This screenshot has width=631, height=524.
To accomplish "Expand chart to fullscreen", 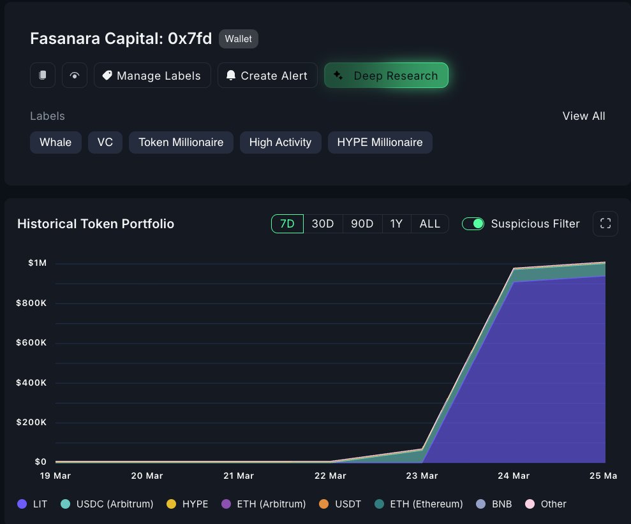I will (605, 224).
